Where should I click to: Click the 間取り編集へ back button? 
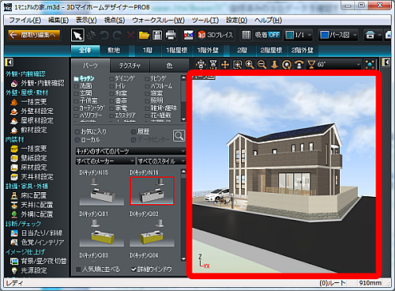[34, 35]
